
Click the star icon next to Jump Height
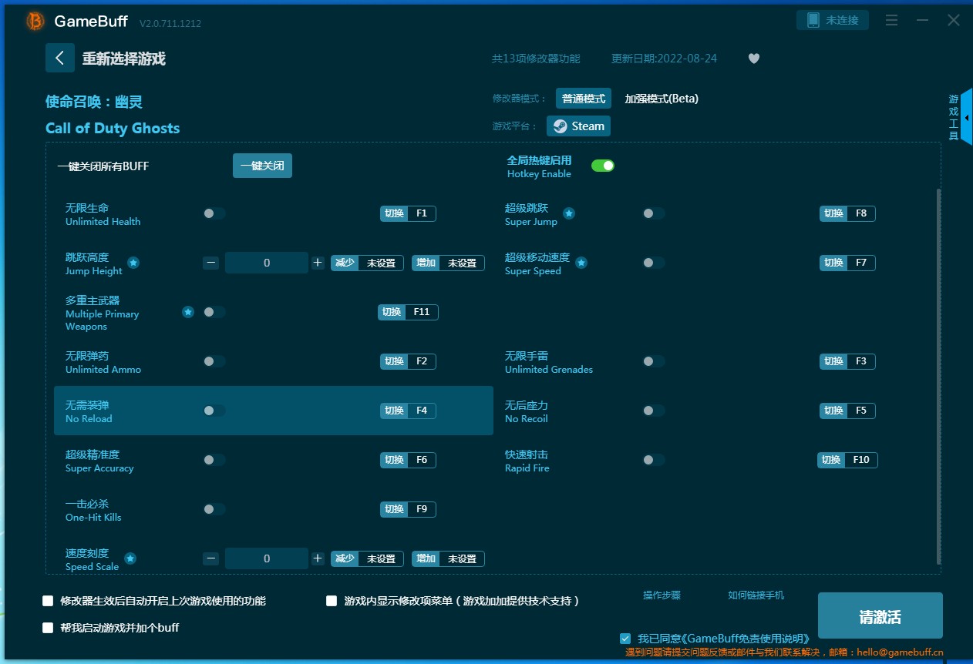(133, 263)
